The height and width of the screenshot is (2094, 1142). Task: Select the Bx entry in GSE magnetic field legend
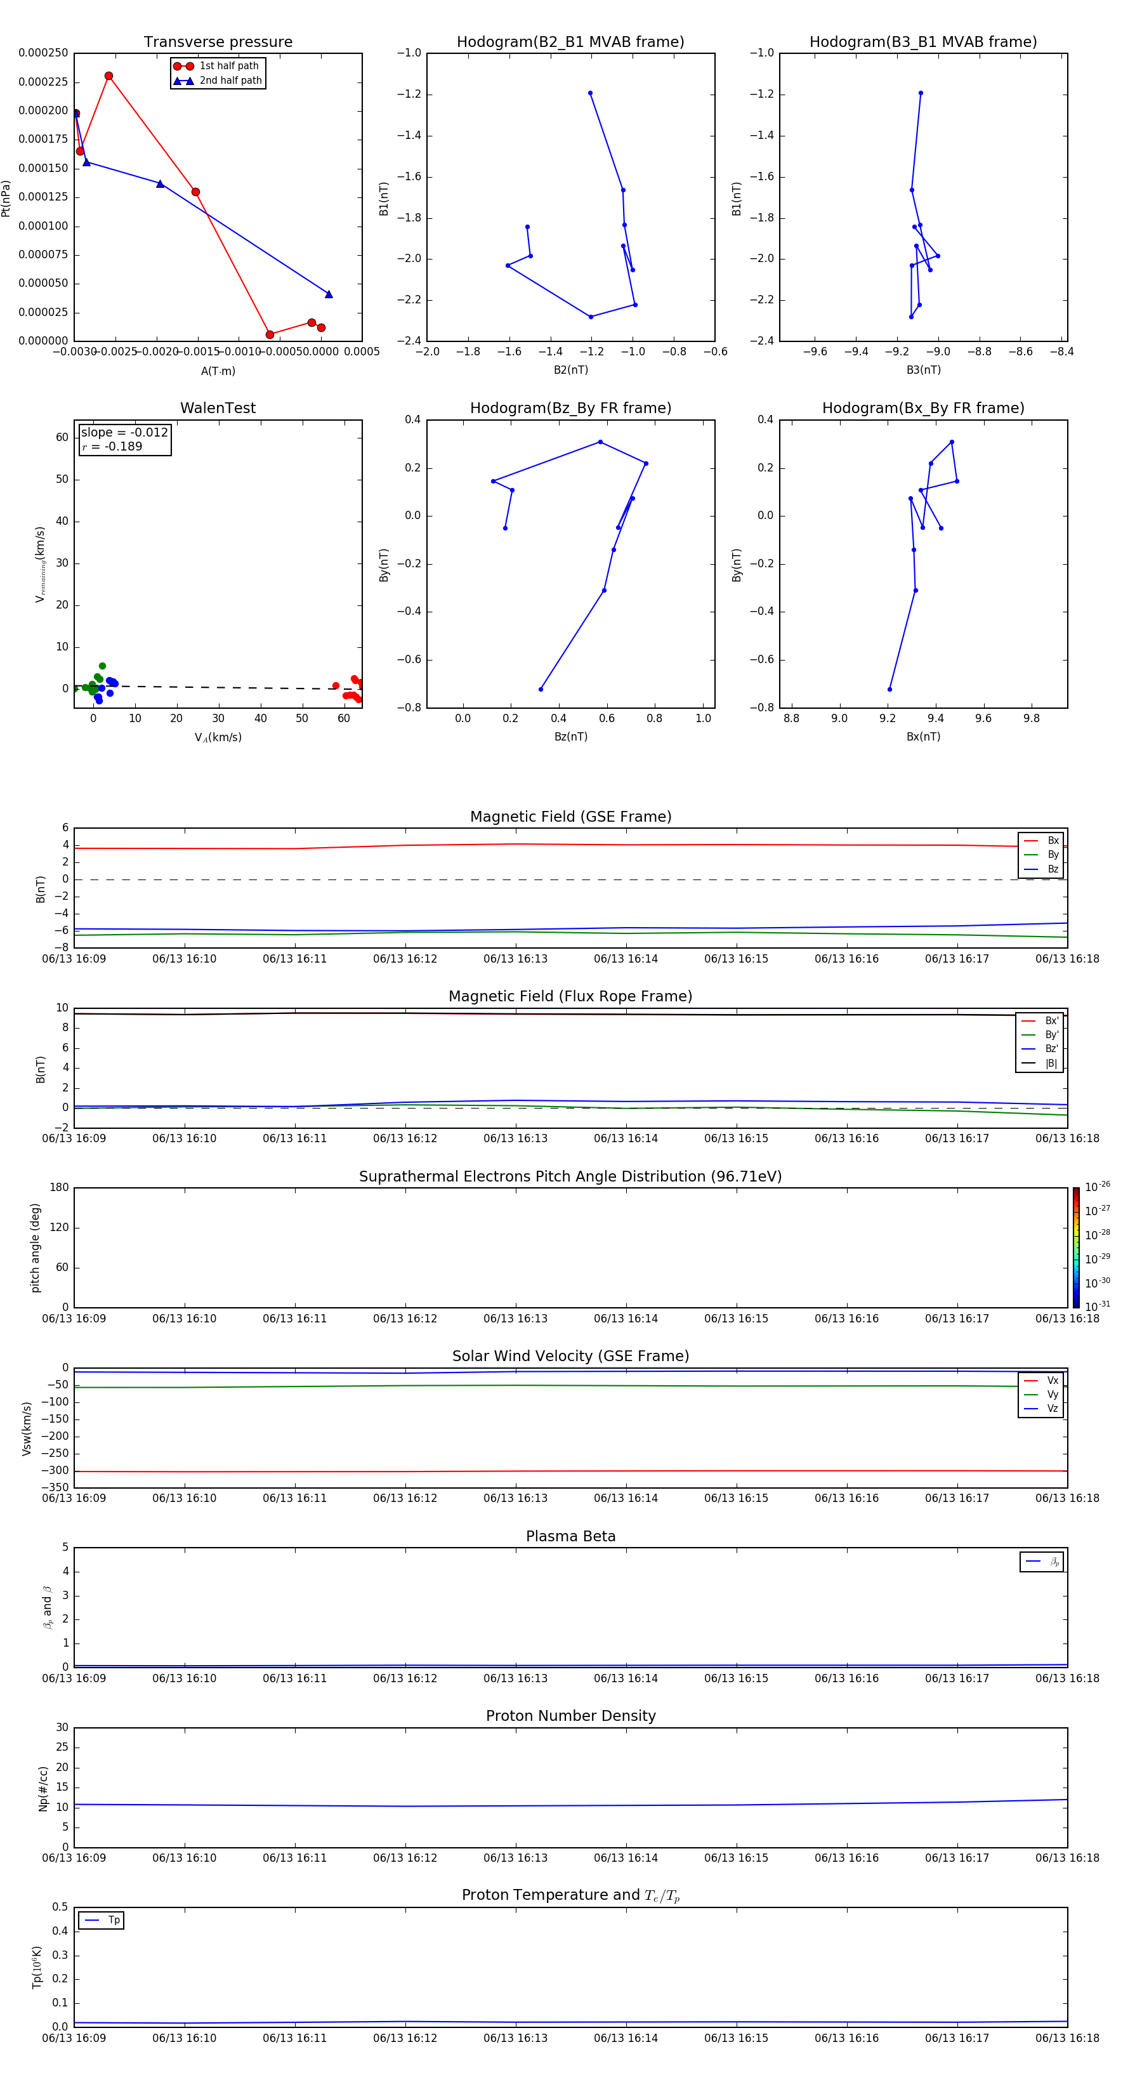coord(1041,841)
